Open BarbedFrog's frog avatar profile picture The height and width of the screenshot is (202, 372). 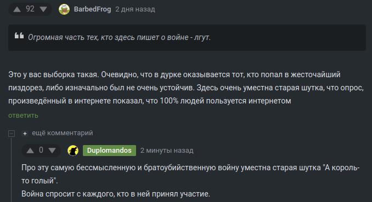pyautogui.click(x=64, y=9)
